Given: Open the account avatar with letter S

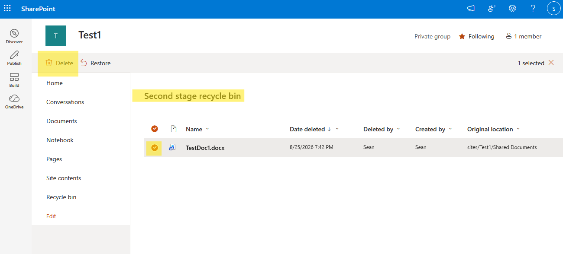Looking at the screenshot, I should tap(554, 9).
